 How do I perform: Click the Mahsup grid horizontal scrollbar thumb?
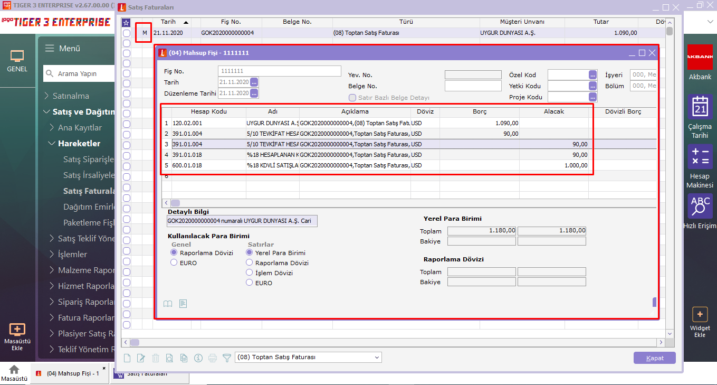(x=175, y=203)
